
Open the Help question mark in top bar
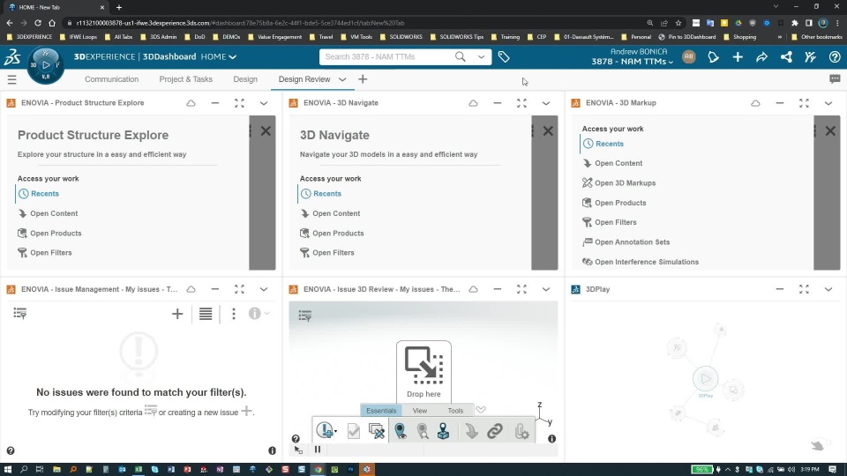(x=835, y=56)
